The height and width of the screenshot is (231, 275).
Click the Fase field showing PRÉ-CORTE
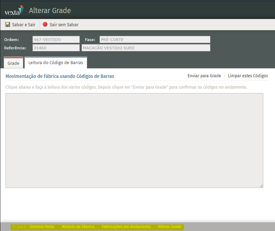click(154, 40)
